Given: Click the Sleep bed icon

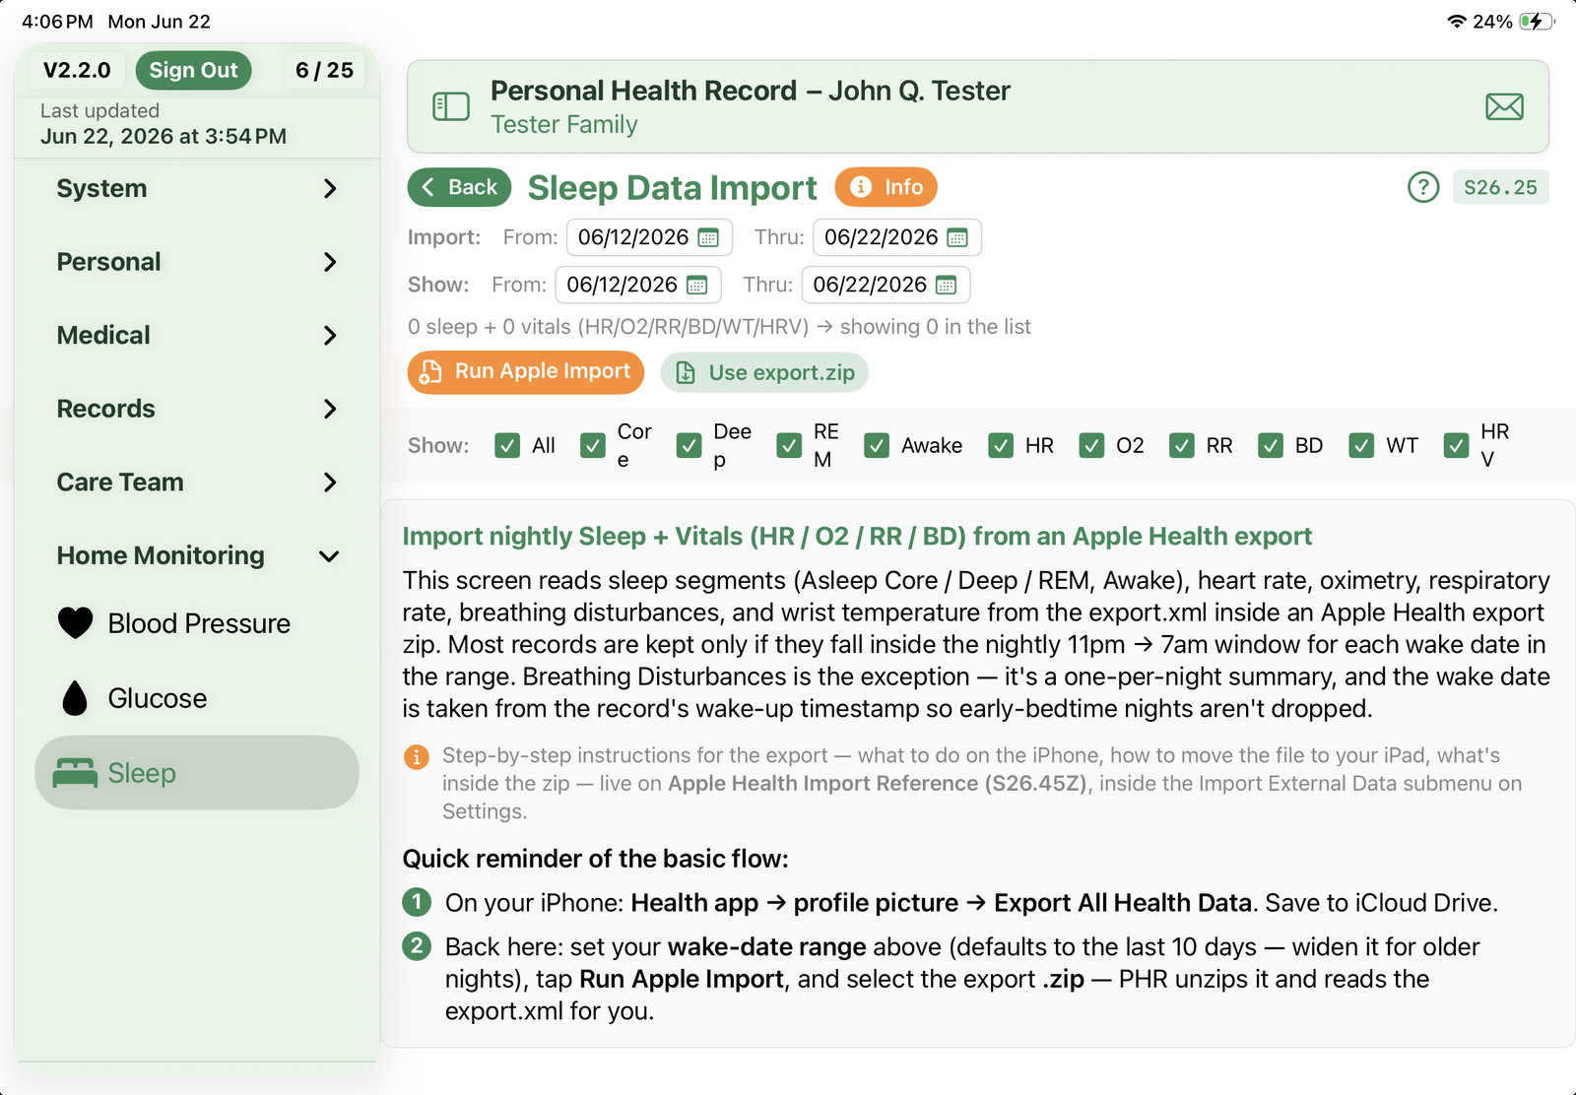Looking at the screenshot, I should (x=75, y=773).
